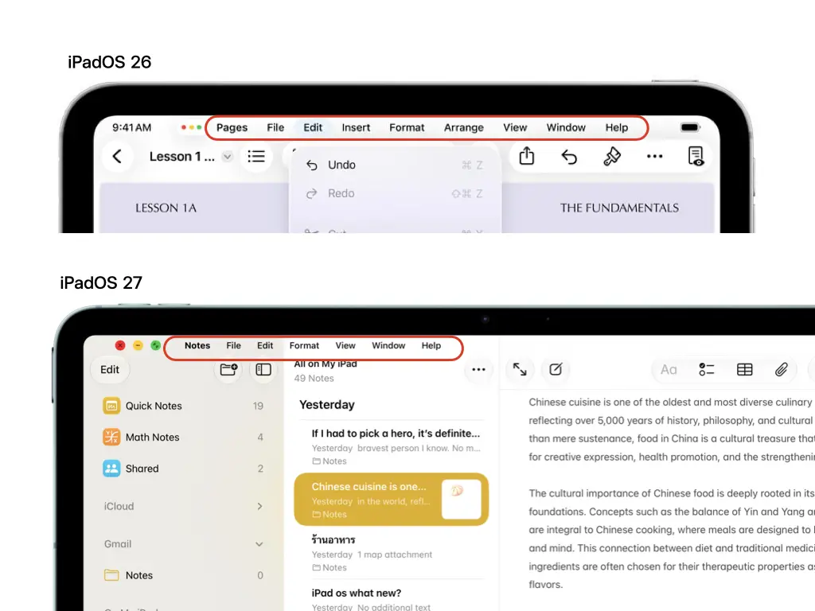Expand the iCloud section in sidebar
The height and width of the screenshot is (611, 815).
259,506
